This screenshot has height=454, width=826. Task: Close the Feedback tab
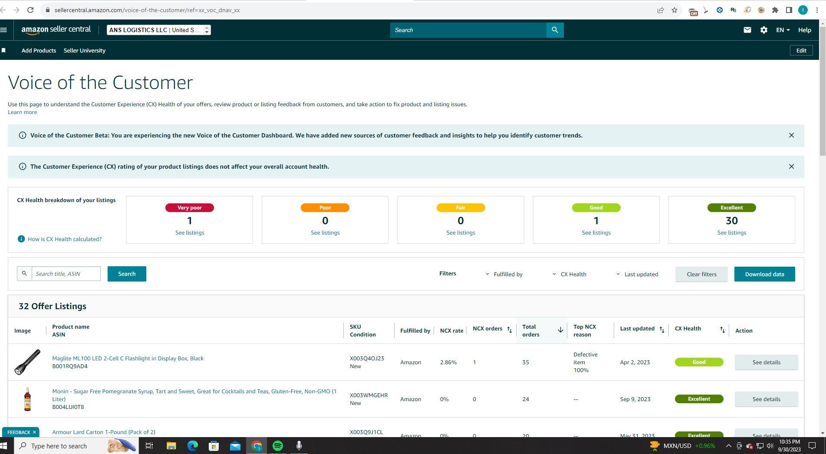coord(34,432)
